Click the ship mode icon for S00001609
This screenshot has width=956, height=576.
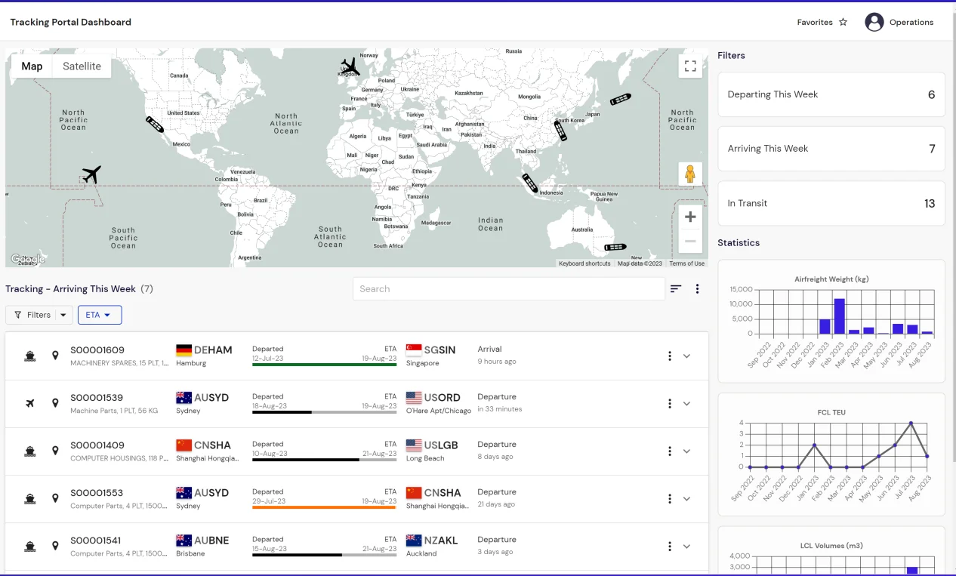[x=30, y=356]
